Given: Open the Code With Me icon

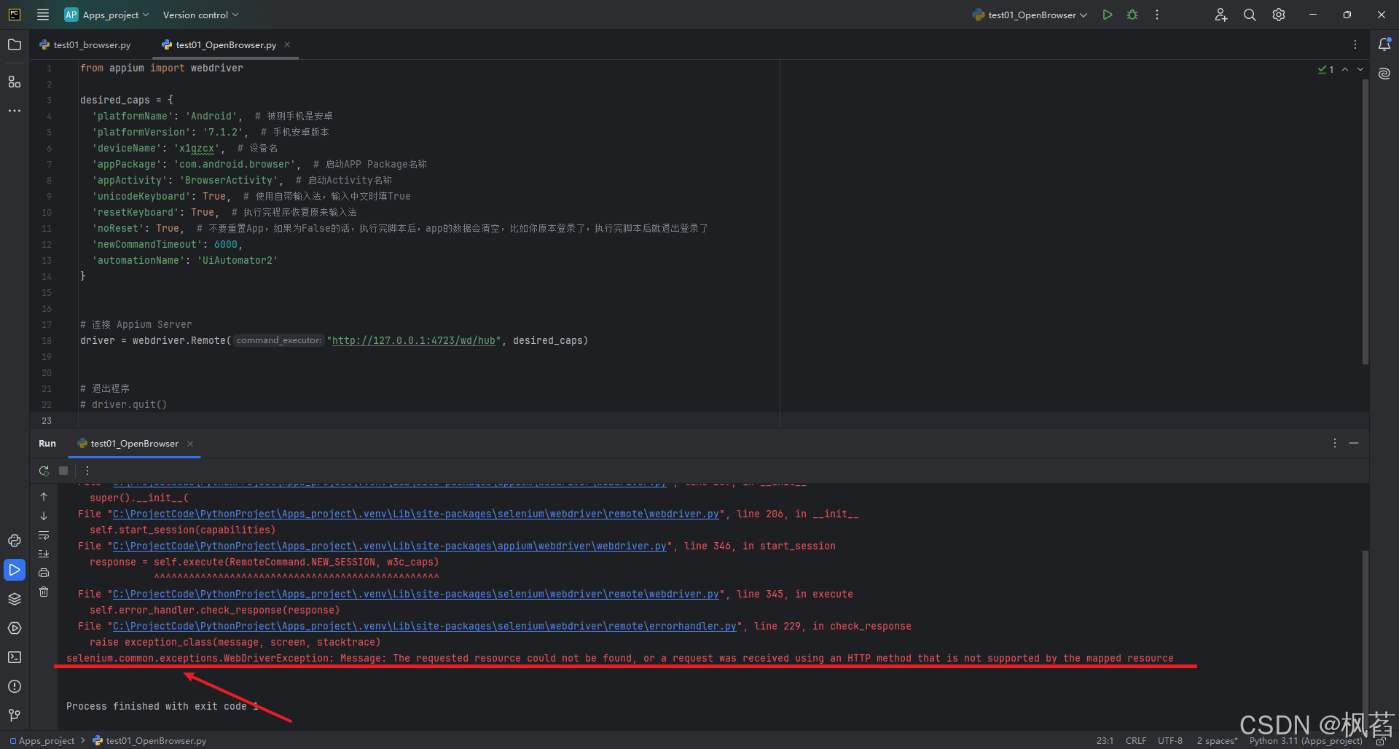Looking at the screenshot, I should coord(1221,15).
